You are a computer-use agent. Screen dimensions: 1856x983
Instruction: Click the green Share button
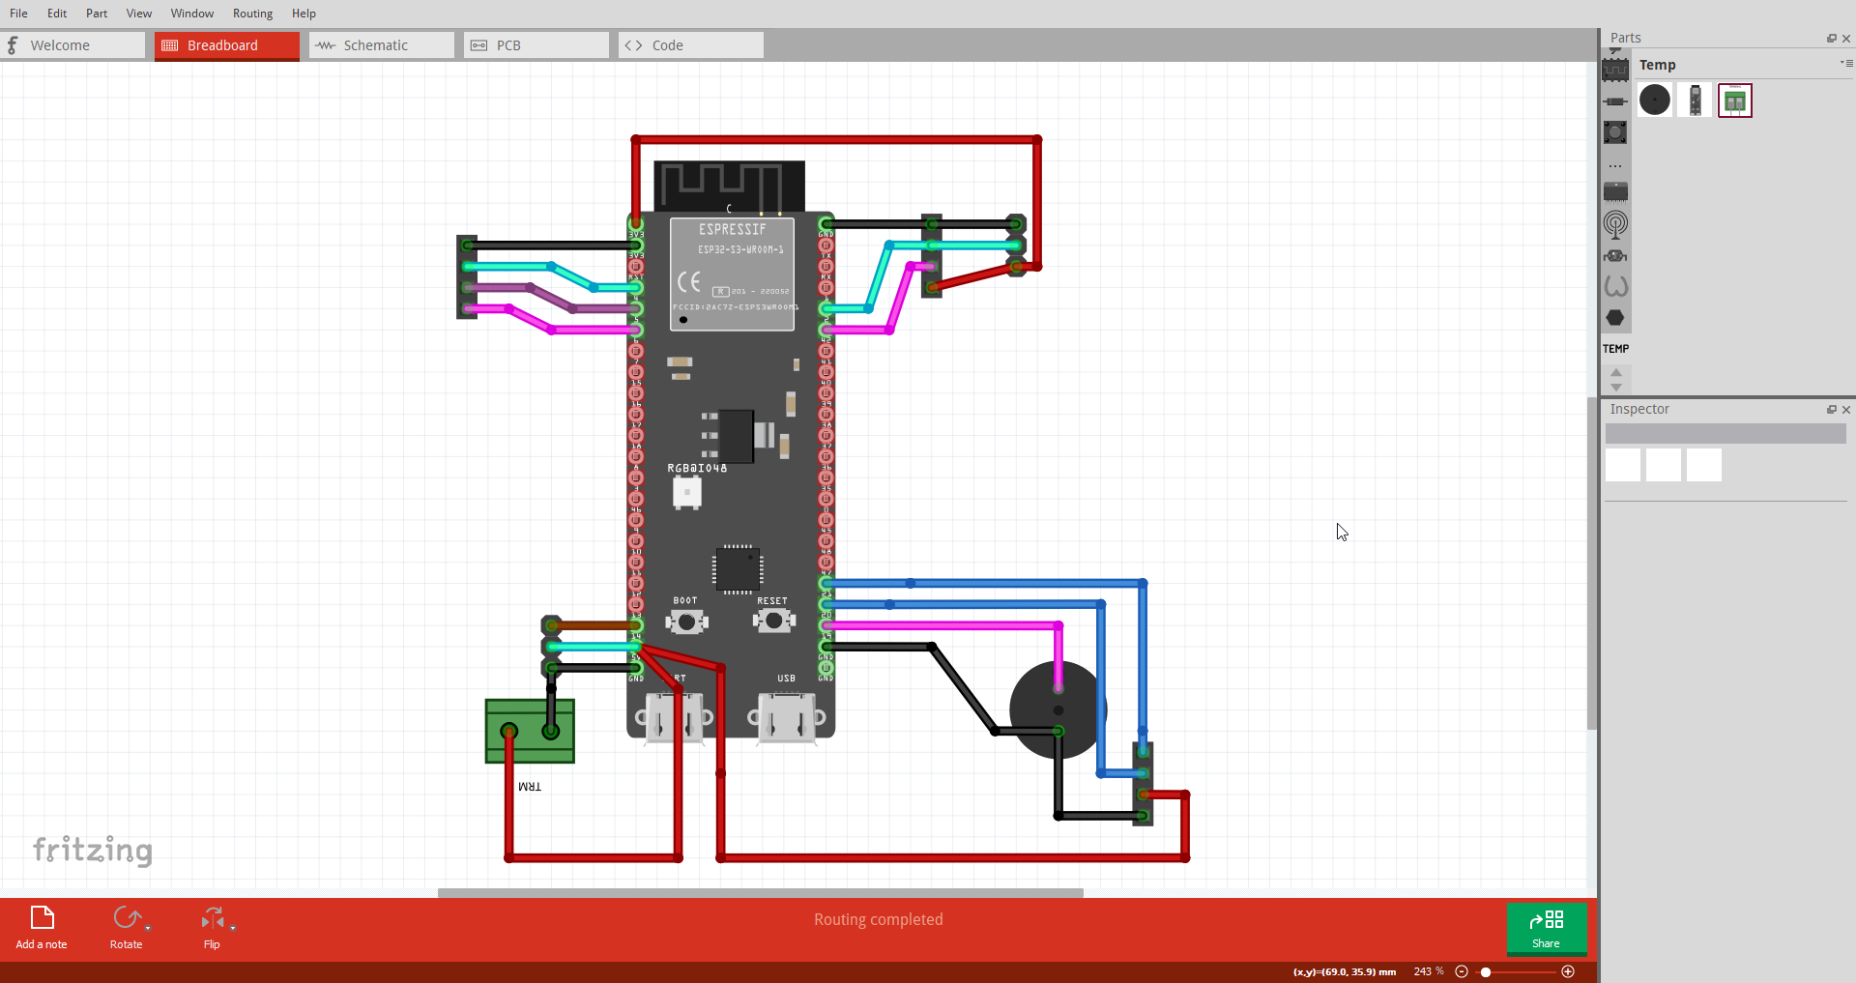coord(1546,928)
